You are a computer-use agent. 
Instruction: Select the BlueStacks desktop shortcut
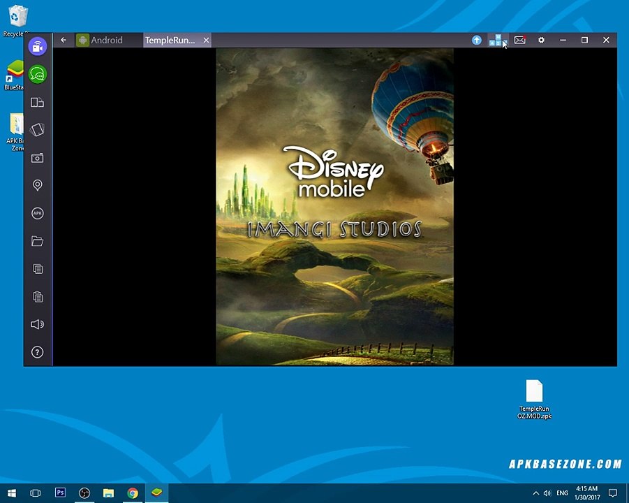[15, 75]
